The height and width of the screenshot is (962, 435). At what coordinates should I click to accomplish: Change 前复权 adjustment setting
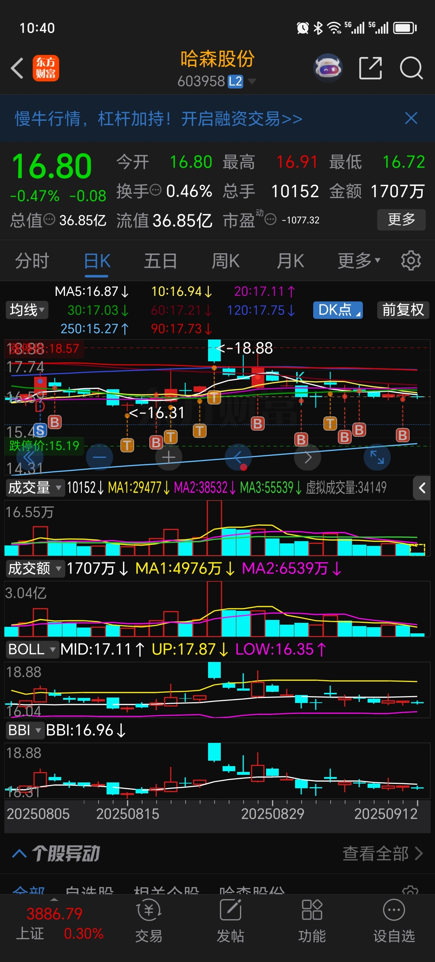coord(403,309)
